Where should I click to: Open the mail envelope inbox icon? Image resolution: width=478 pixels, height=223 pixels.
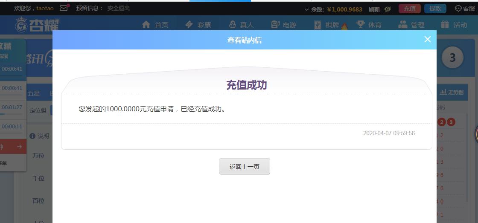coord(64,8)
